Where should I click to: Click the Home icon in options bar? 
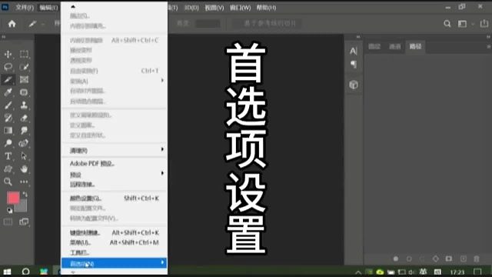pyautogui.click(x=12, y=24)
